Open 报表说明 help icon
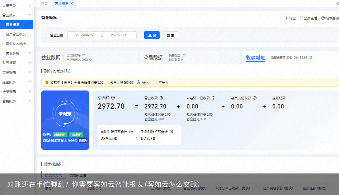The width and height of the screenshot is (339, 195). tap(323, 18)
